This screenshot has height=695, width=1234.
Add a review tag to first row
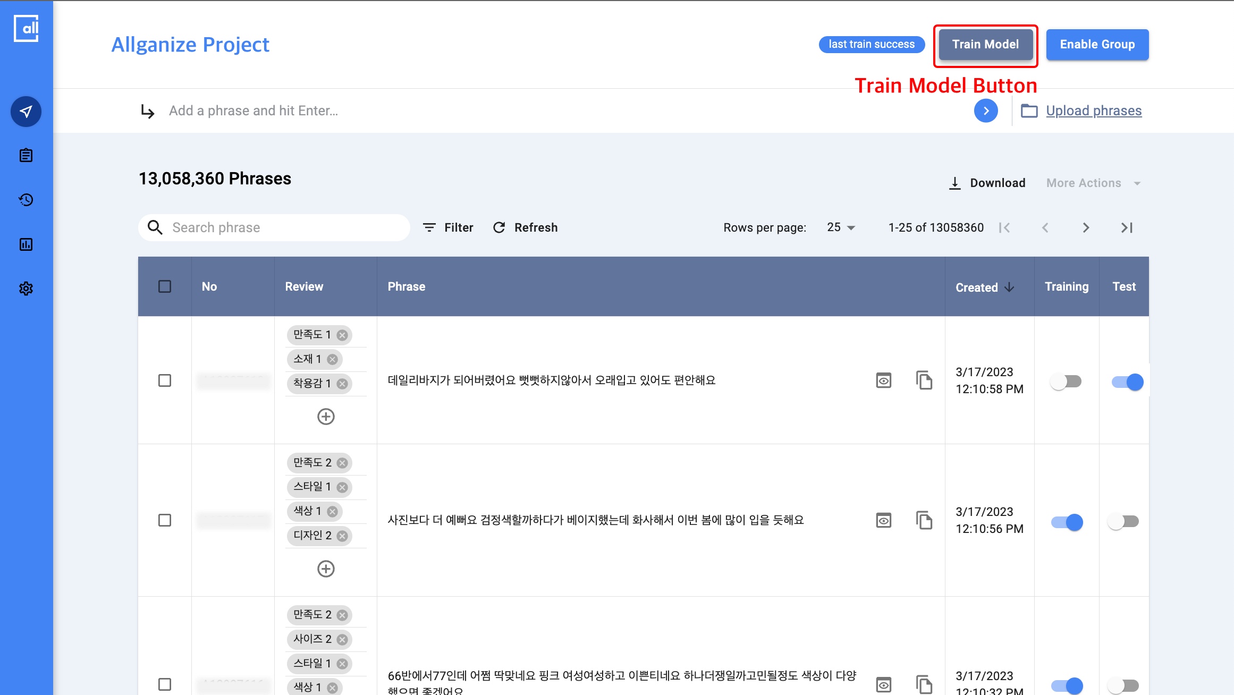pos(326,417)
